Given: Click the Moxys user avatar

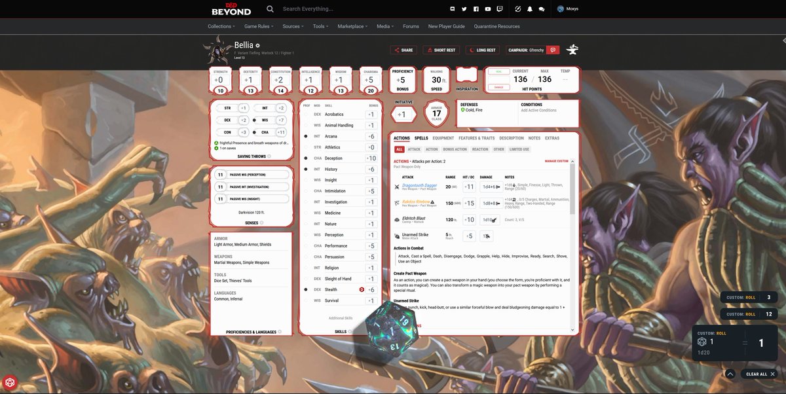Looking at the screenshot, I should point(561,9).
